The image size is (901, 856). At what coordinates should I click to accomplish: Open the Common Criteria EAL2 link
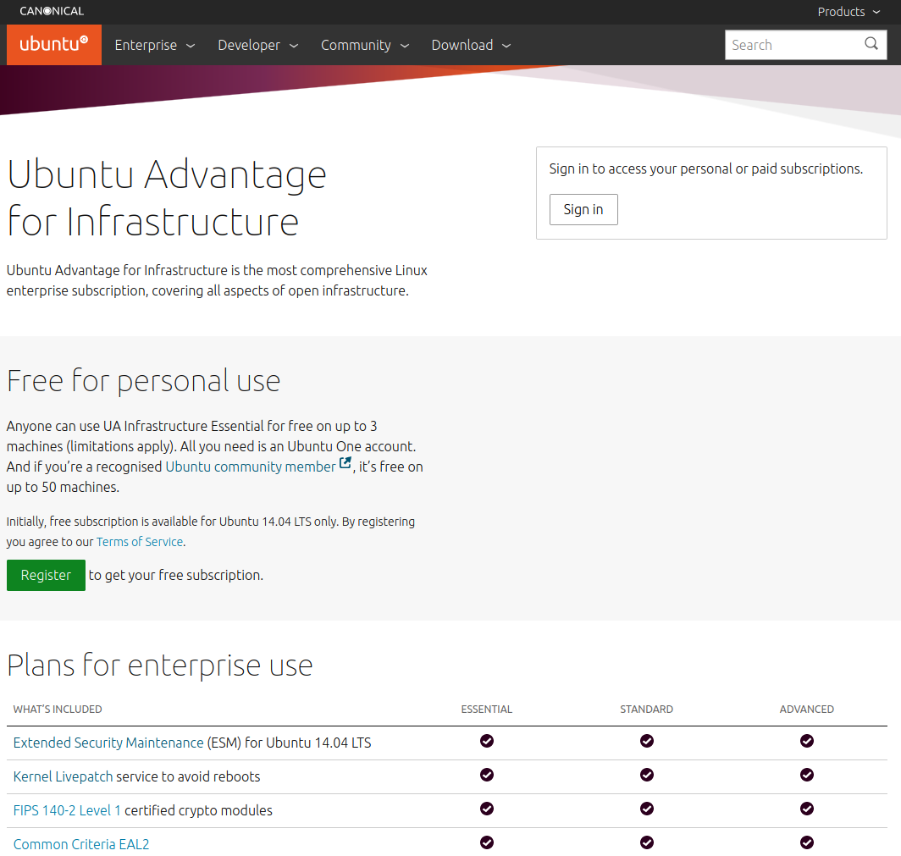(x=81, y=844)
